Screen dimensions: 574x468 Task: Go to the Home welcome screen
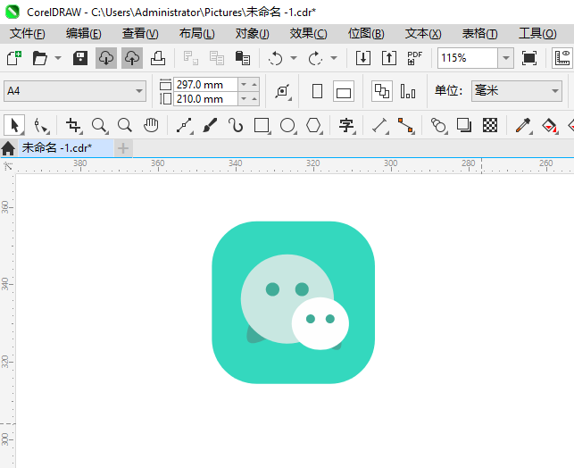click(x=8, y=148)
